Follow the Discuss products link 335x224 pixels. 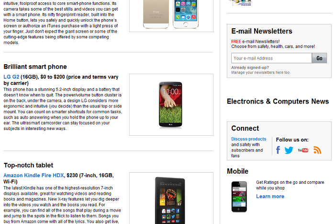(x=249, y=139)
